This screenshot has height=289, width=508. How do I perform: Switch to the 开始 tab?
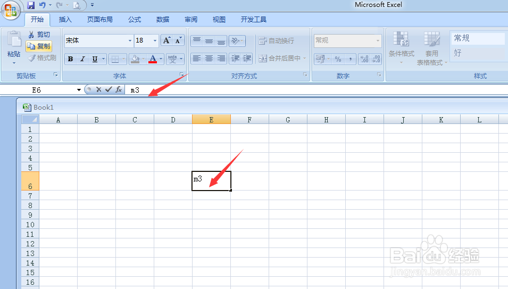[x=37, y=20]
